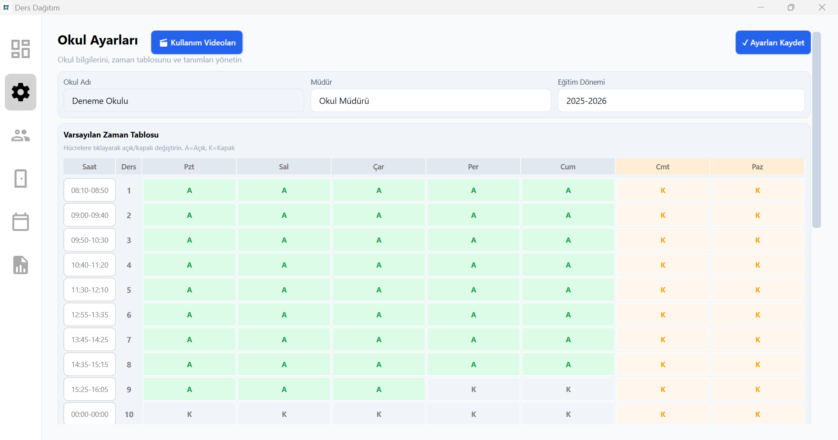Open the calendar schedule icon in sidebar

coord(21,222)
